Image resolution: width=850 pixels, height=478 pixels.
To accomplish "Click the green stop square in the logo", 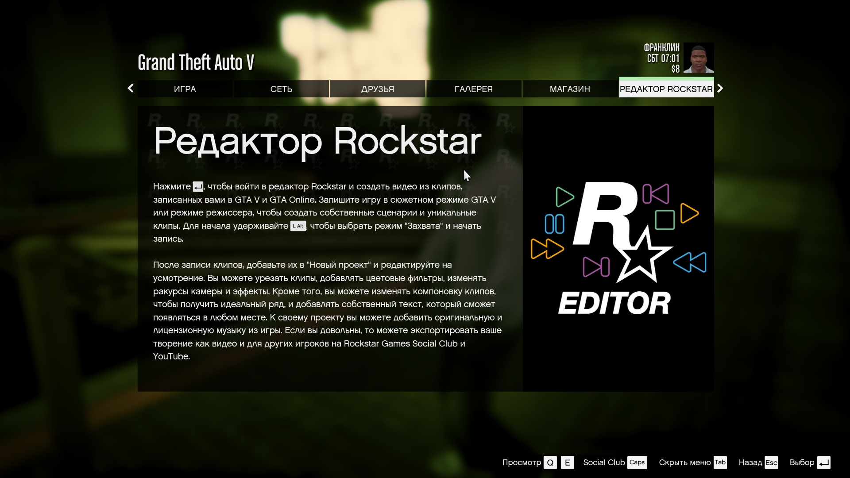I will coord(665,220).
